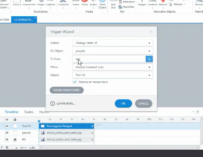
Task: Insert a Video from Media group
Action: [x=76, y=4]
